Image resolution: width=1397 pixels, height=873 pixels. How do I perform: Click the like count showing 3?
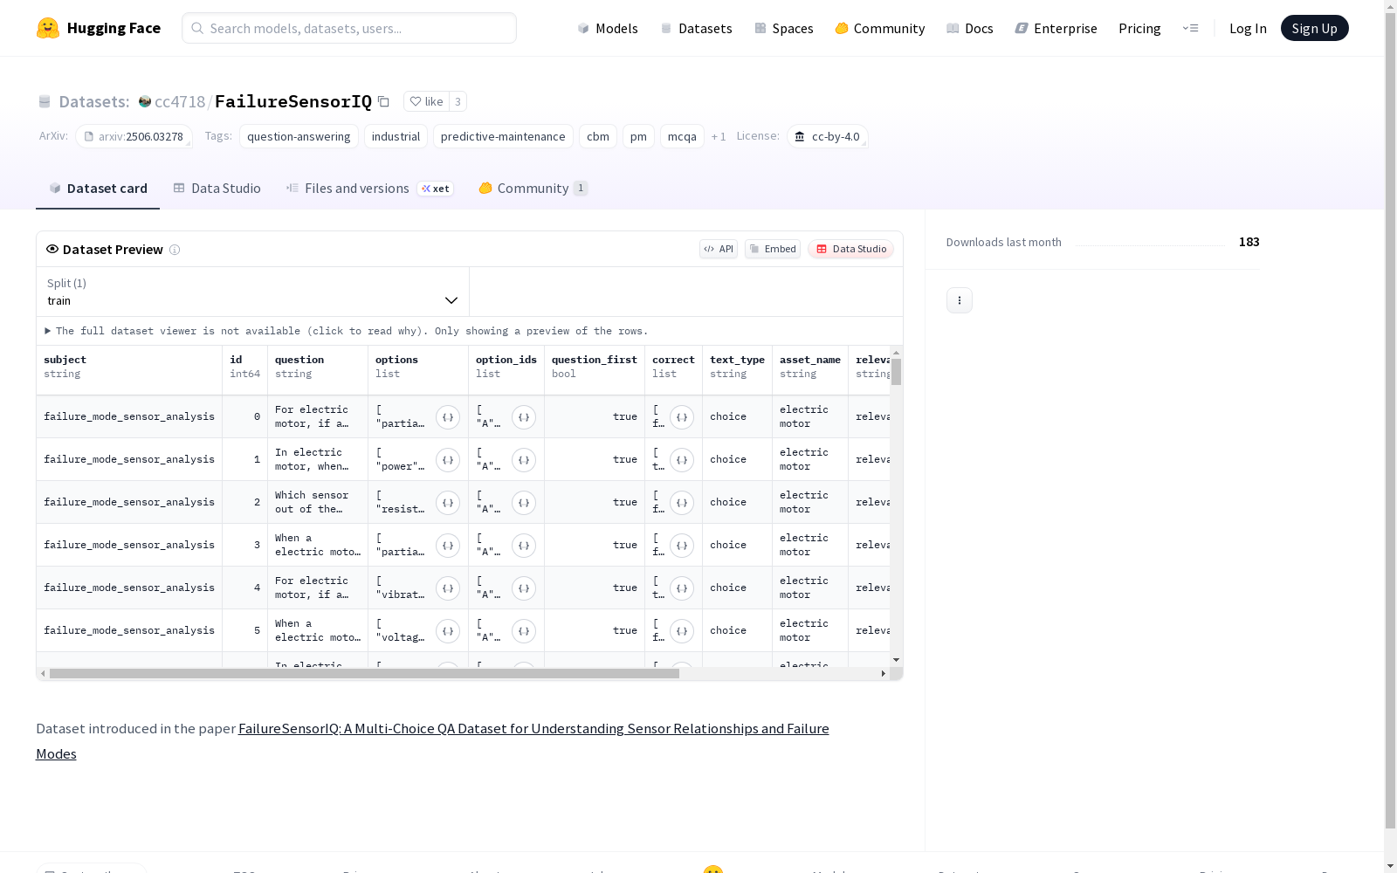click(x=458, y=101)
